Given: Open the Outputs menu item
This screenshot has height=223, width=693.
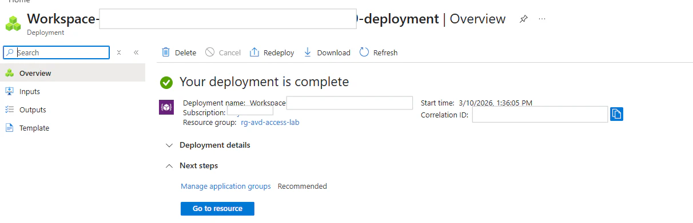Looking at the screenshot, I should [73, 110].
